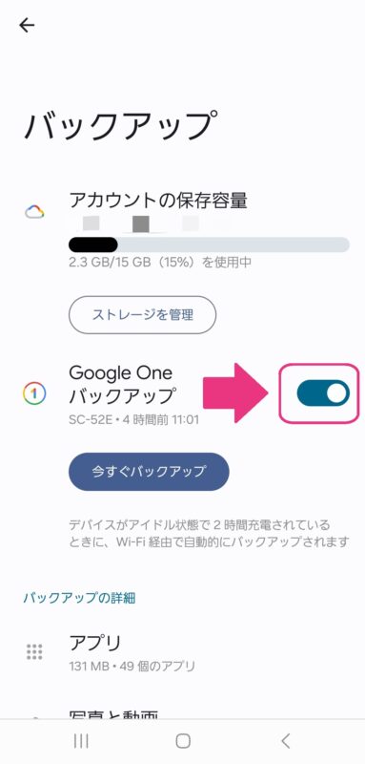Tap the Google One logo icon

pos(34,393)
